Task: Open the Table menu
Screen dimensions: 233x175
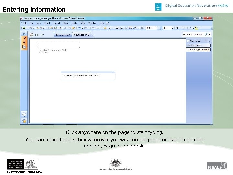Action: pyautogui.click(x=83, y=23)
